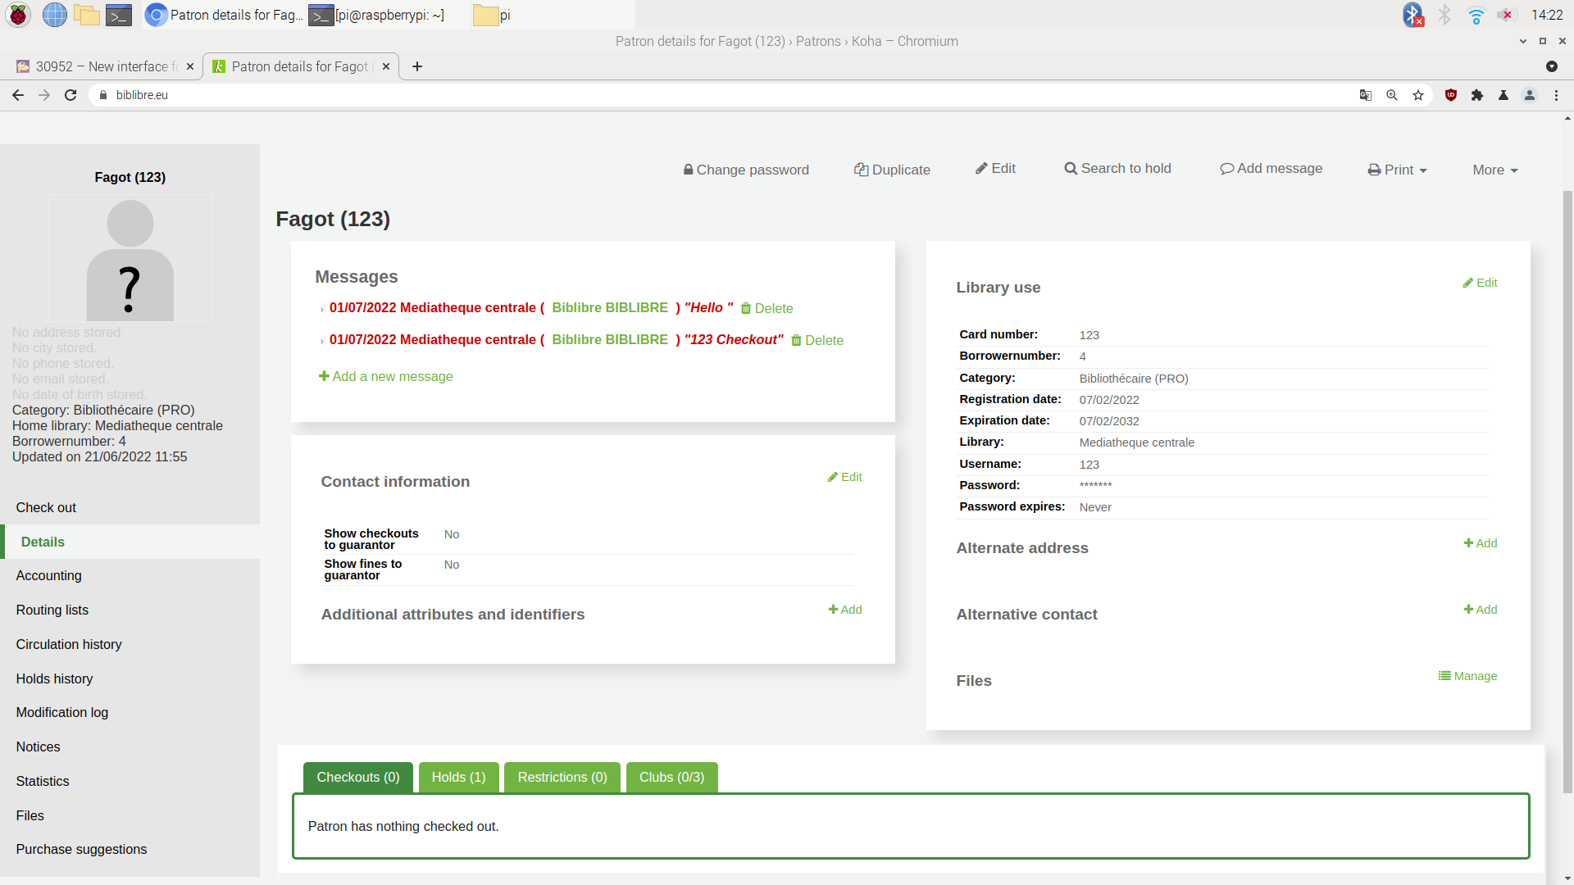The image size is (1574, 885).
Task: Click the Edit pencil in Library use
Action: (x=1480, y=283)
